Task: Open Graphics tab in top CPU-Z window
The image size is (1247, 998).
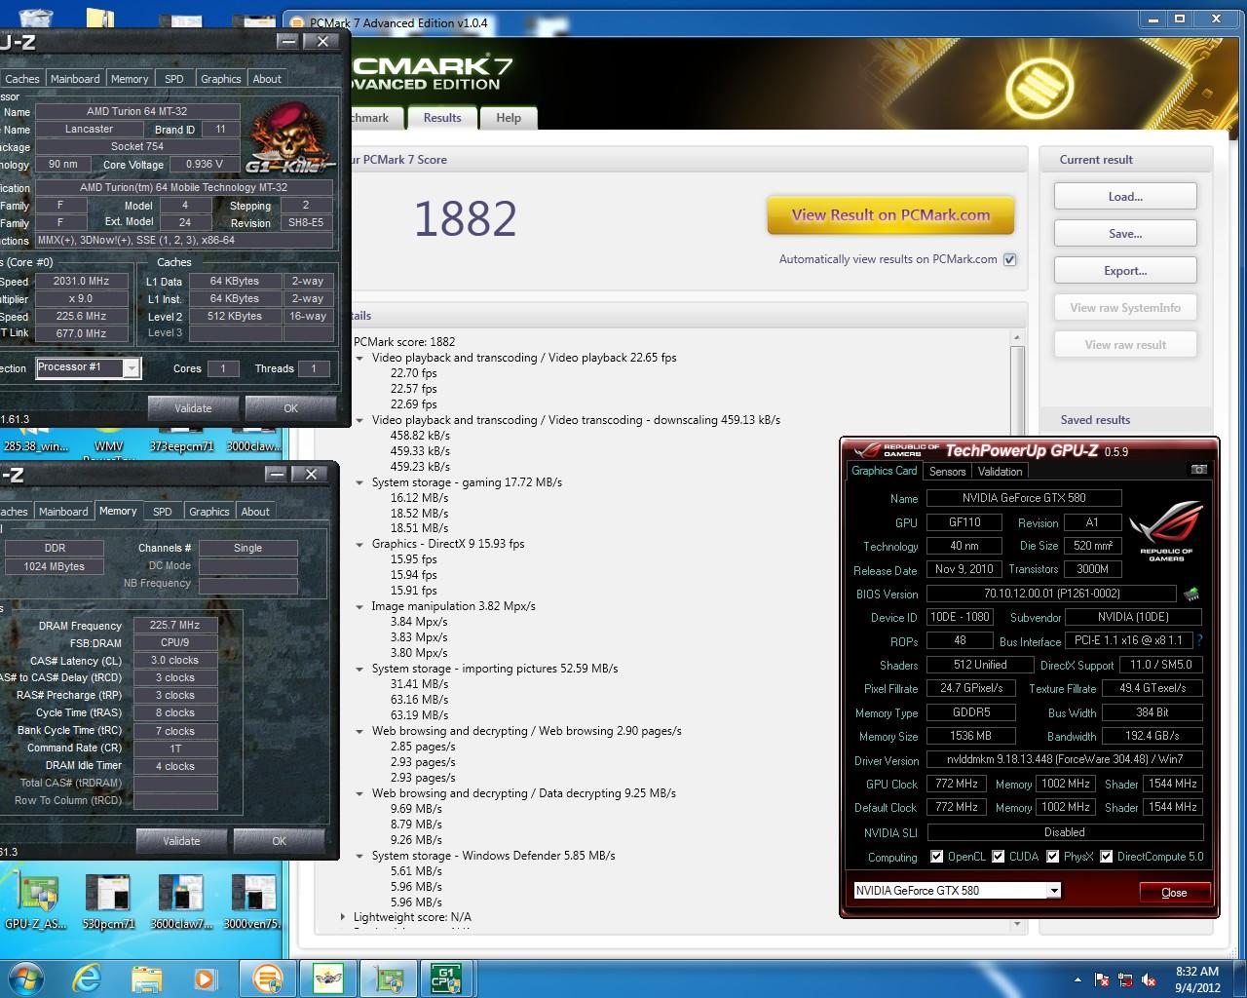Action: [221, 79]
